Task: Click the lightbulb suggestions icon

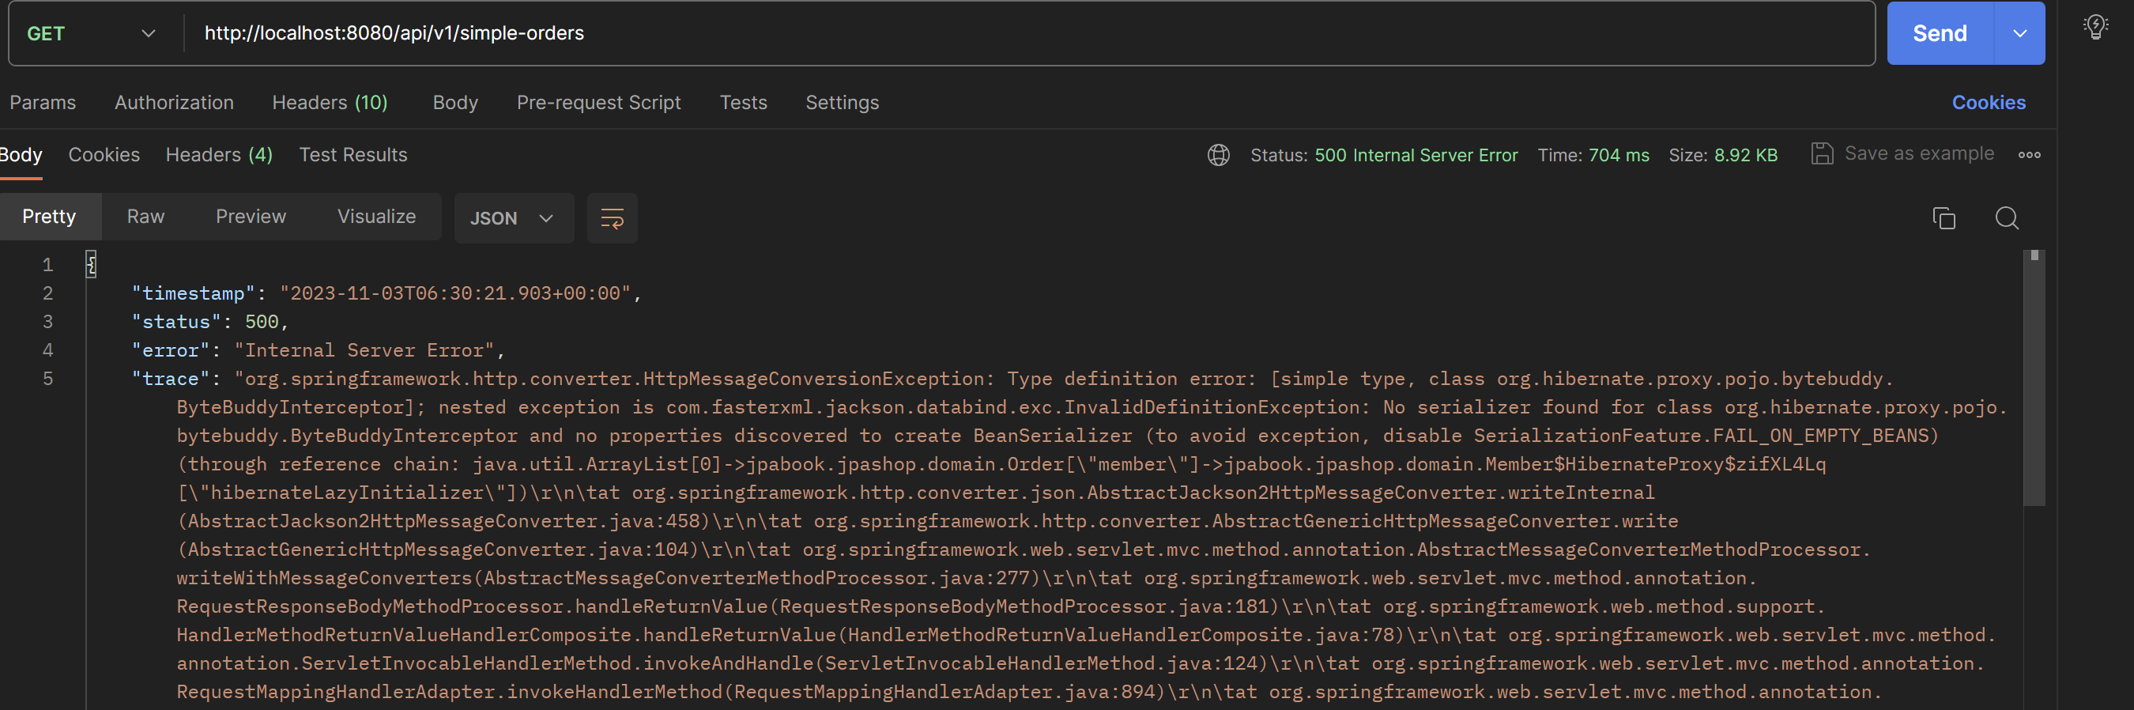Action: pos(2095,28)
